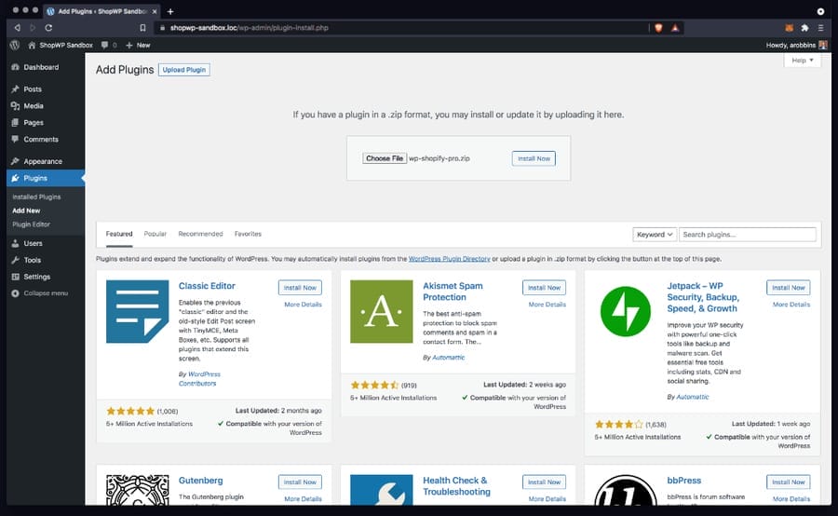The image size is (838, 516).
Task: Open a new browser tab
Action: pos(170,11)
